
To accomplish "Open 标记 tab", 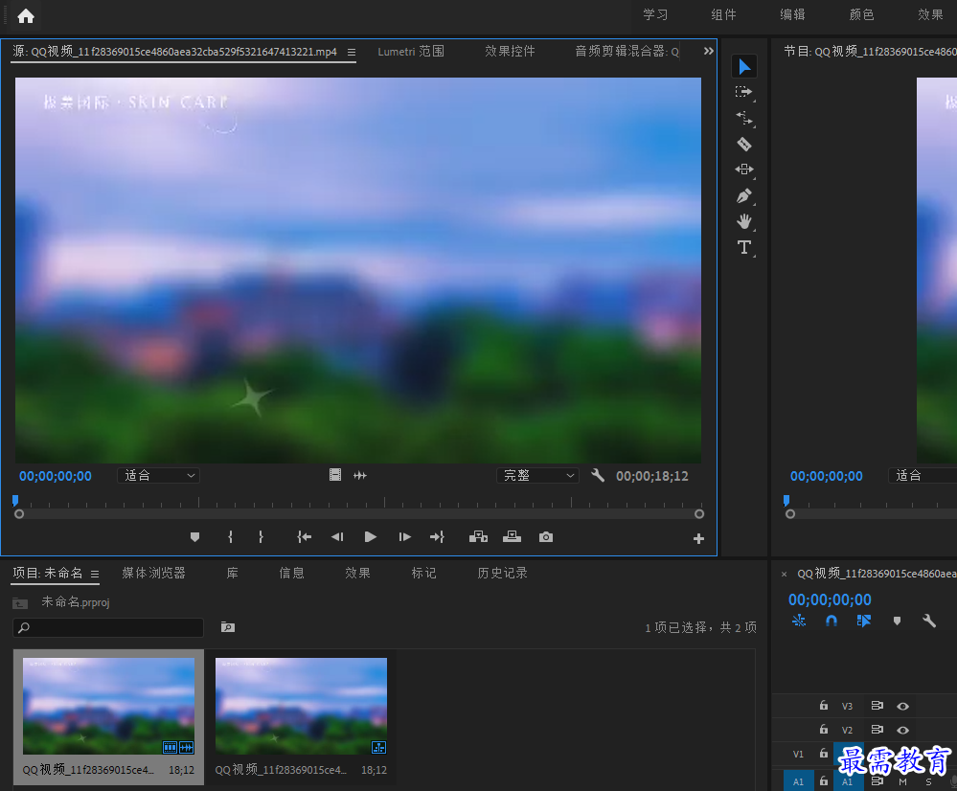I will point(424,573).
